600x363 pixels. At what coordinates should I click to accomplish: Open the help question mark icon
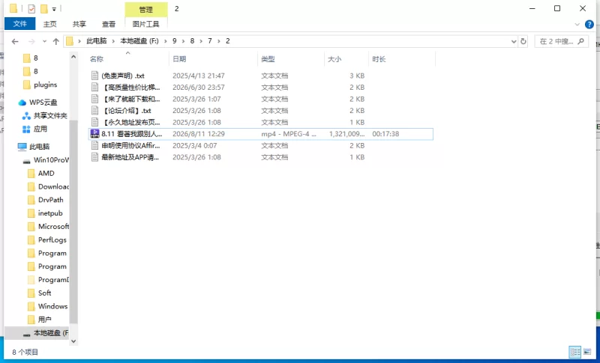pos(589,24)
